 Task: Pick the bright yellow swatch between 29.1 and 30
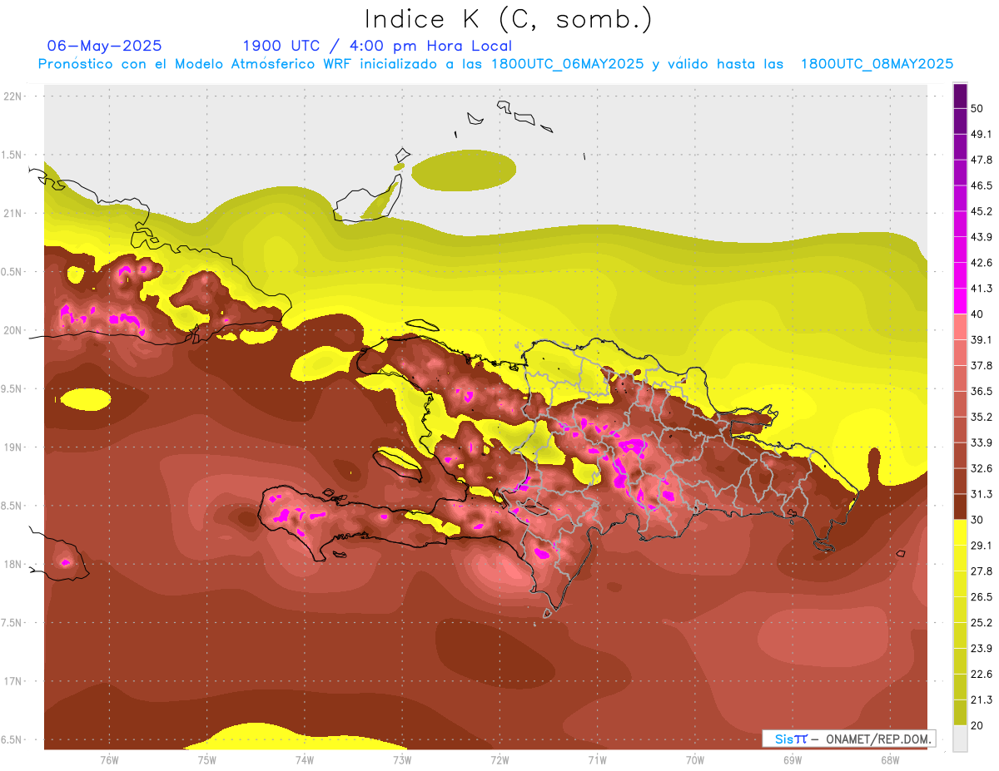pyautogui.click(x=960, y=533)
